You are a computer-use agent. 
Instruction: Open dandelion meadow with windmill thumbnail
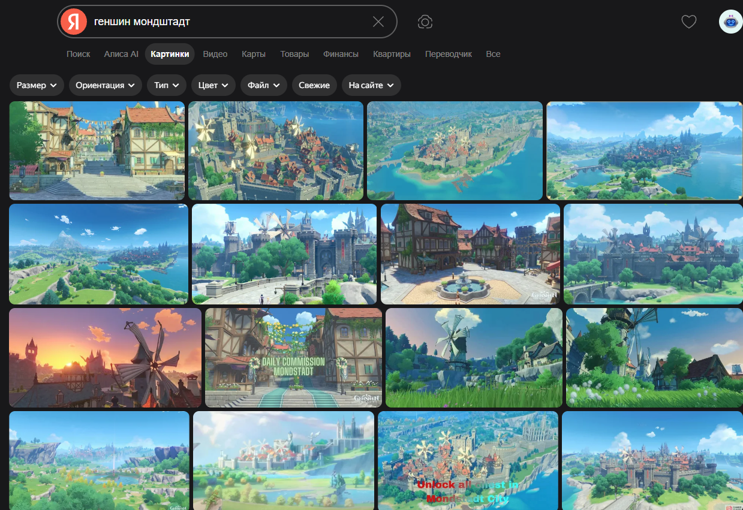pyautogui.click(x=654, y=358)
